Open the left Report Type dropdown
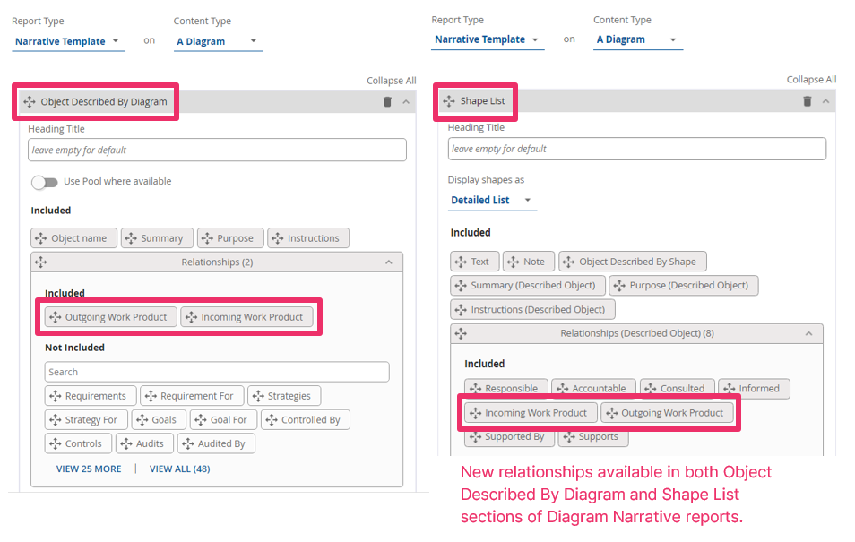The height and width of the screenshot is (542, 855). click(x=68, y=41)
